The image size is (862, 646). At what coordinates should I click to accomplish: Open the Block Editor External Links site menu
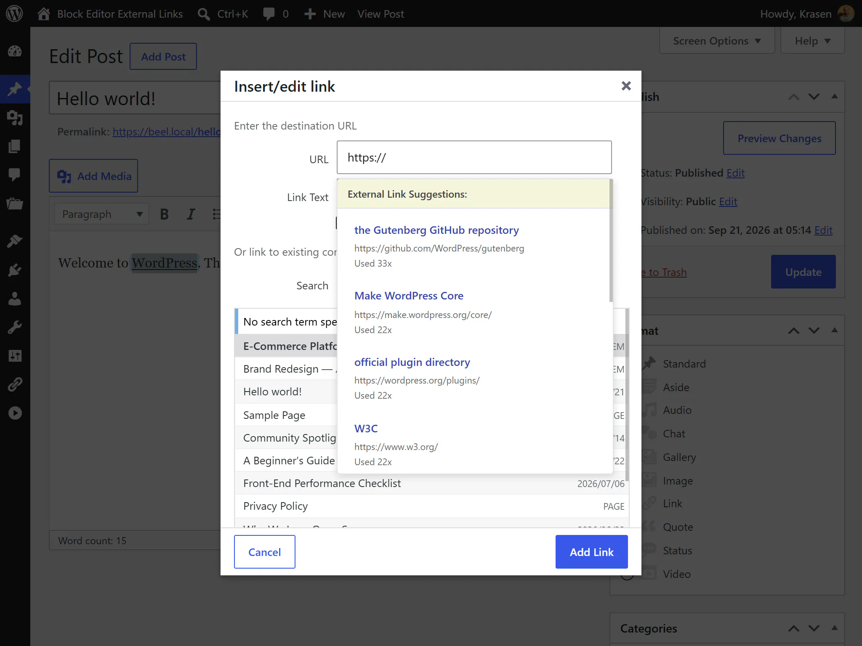pos(110,14)
